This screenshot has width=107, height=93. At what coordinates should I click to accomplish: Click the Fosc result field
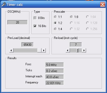click(x=55, y=65)
